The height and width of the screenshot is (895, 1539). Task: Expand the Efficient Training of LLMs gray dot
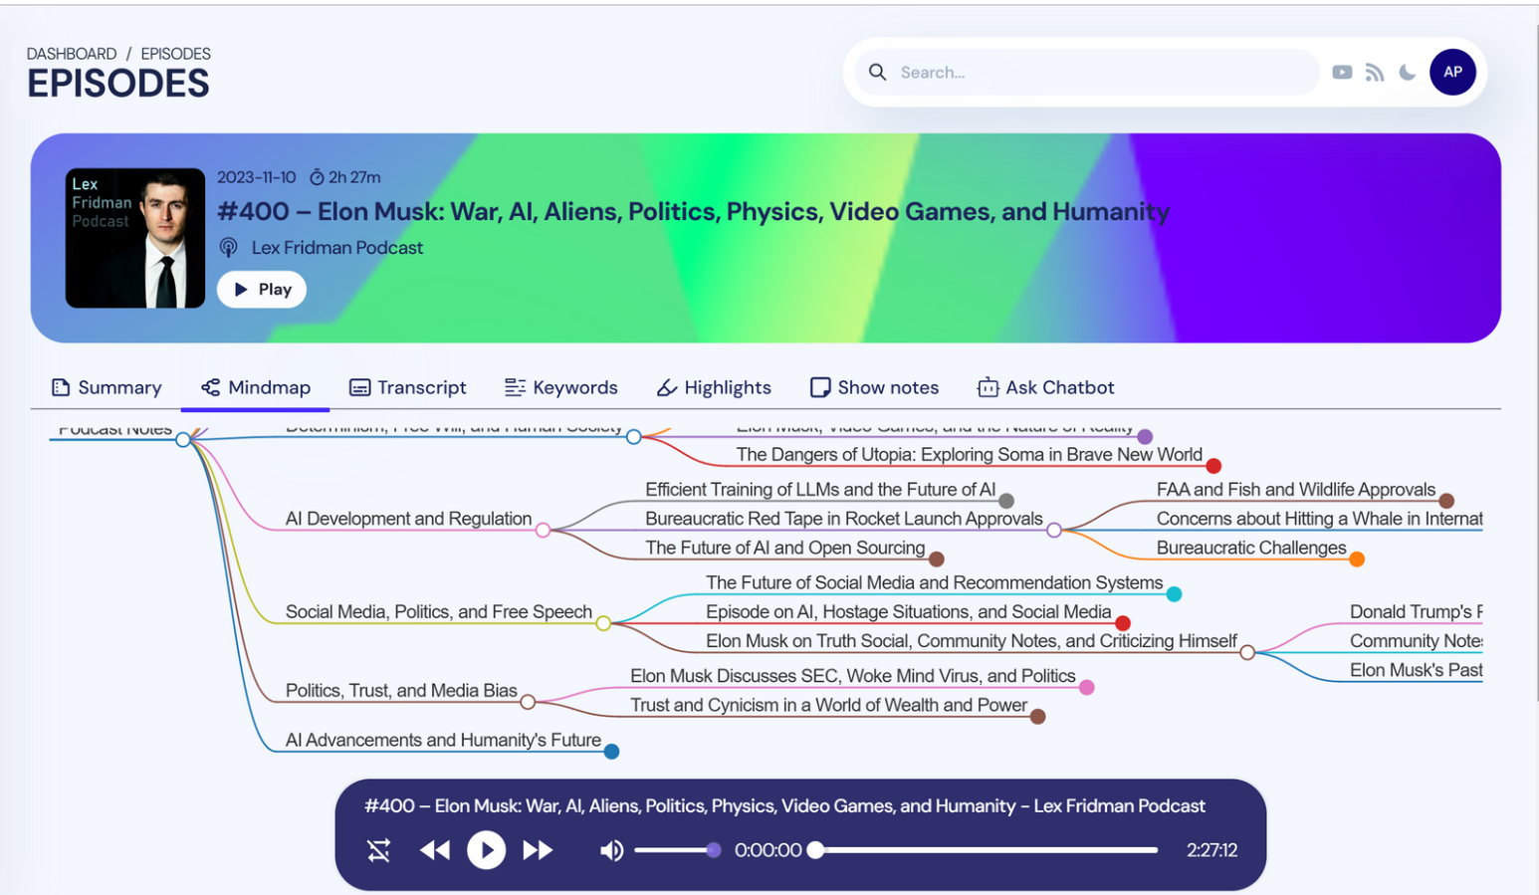[1006, 501]
